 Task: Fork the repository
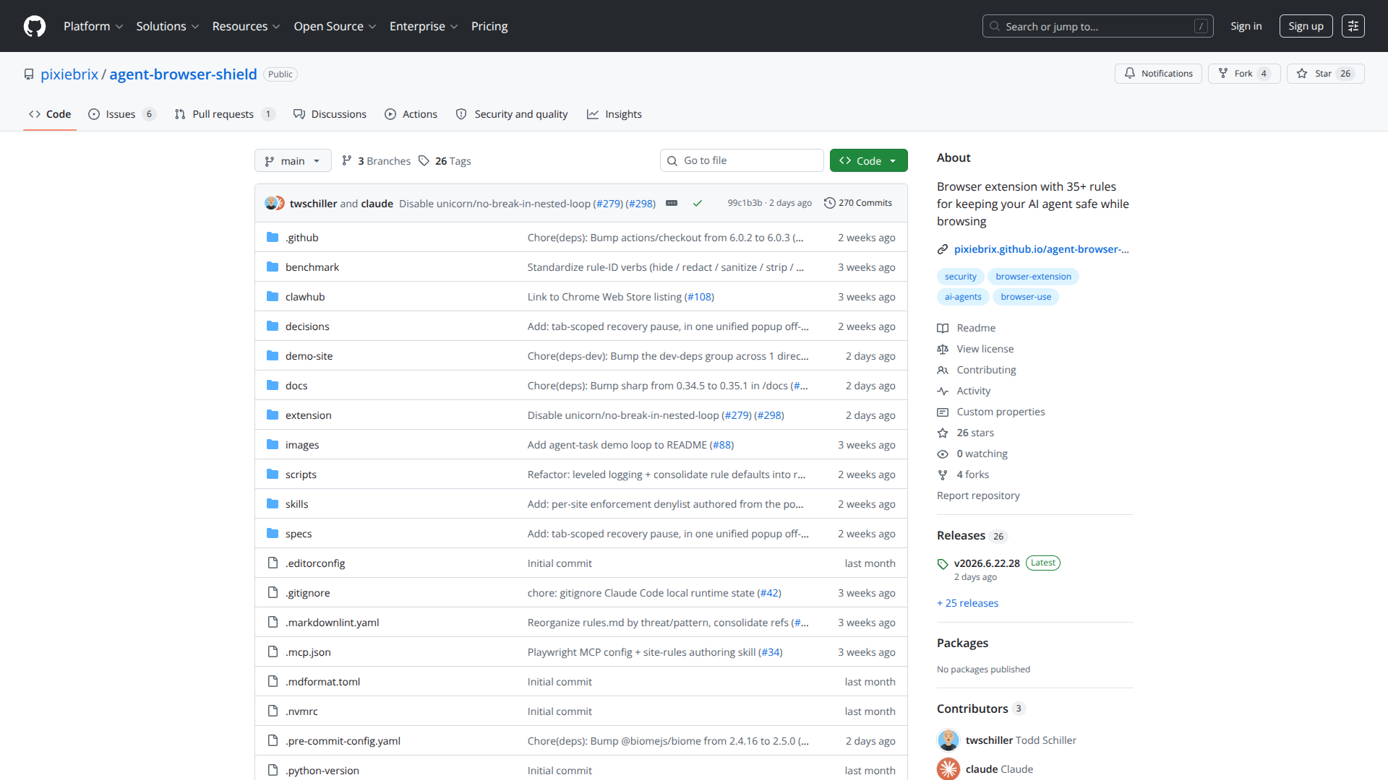[x=1244, y=74]
